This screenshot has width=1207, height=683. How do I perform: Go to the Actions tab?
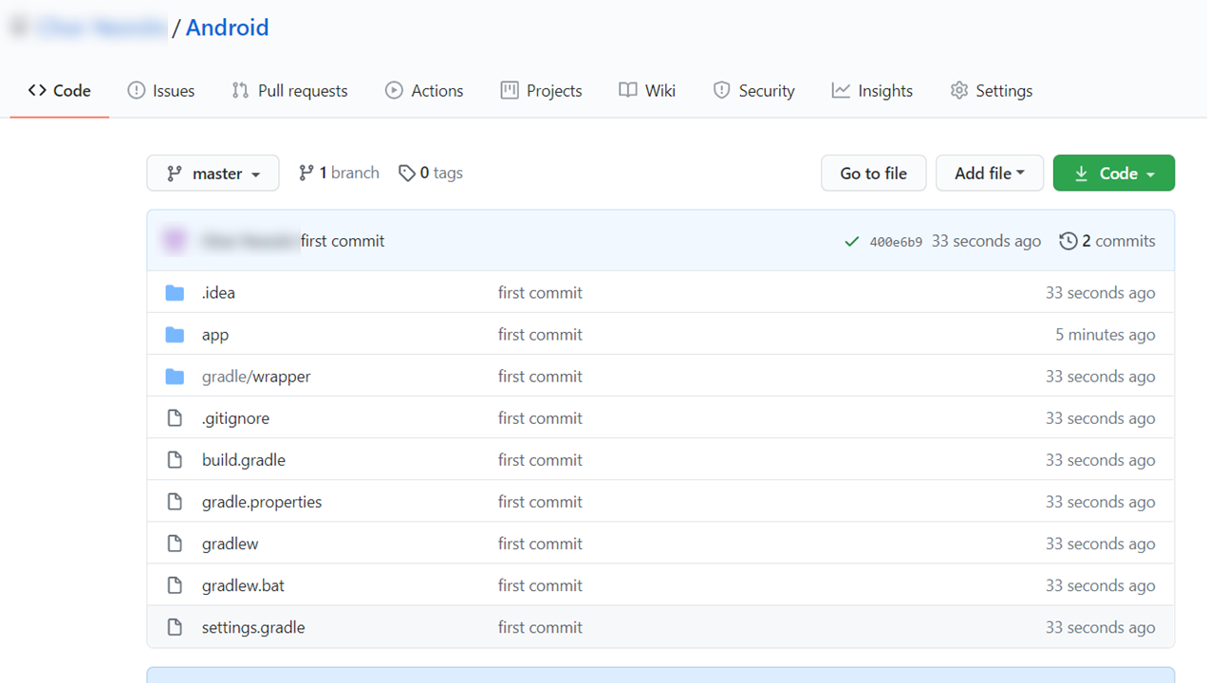point(424,91)
